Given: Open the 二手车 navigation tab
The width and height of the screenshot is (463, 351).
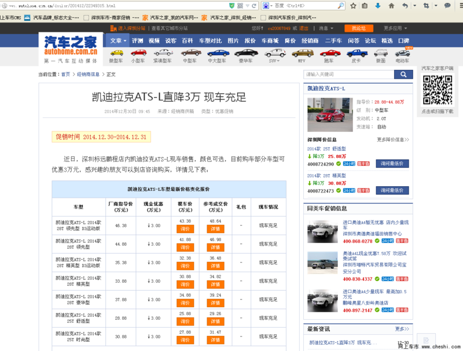Looking at the screenshot, I should point(333,40).
